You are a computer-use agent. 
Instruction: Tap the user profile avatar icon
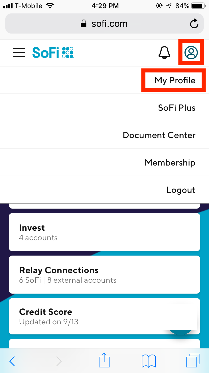(191, 52)
